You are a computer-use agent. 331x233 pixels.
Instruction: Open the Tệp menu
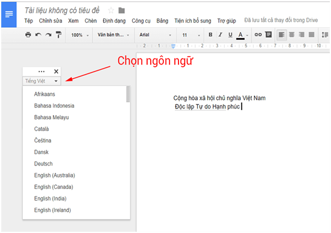tap(28, 21)
